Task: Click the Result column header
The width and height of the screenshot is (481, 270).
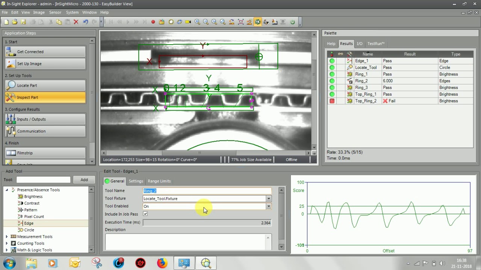Action: [x=410, y=54]
